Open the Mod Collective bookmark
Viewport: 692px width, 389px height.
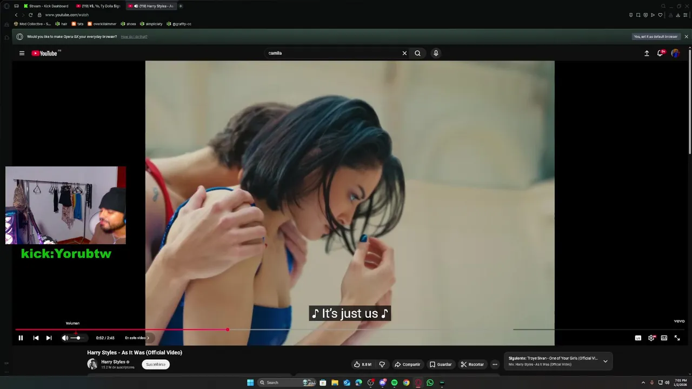point(32,24)
